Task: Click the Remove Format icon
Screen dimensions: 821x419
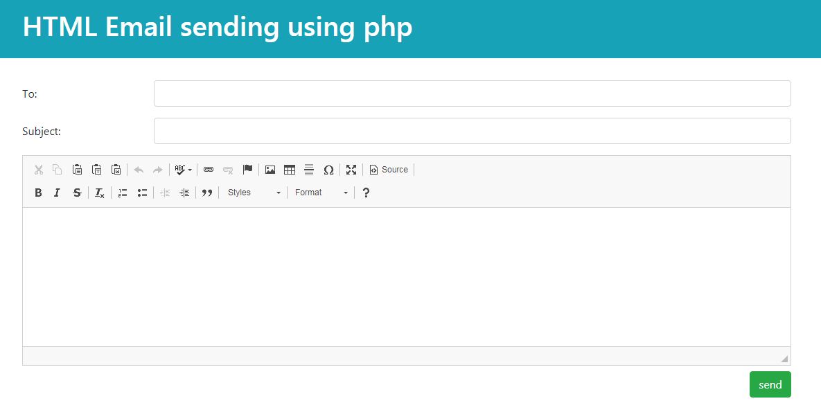Action: pos(100,193)
